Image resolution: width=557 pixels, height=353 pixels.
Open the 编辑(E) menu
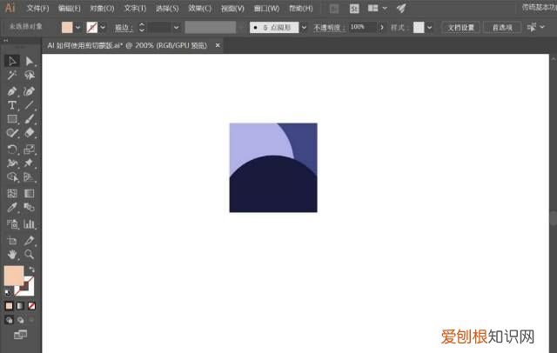69,8
